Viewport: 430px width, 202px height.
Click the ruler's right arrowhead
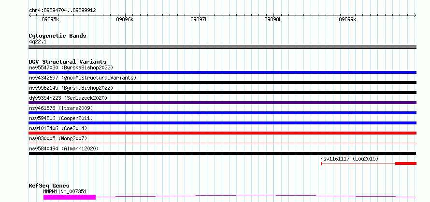click(415, 15)
